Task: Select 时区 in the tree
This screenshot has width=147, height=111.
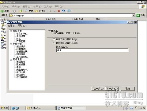Action: click(19, 39)
